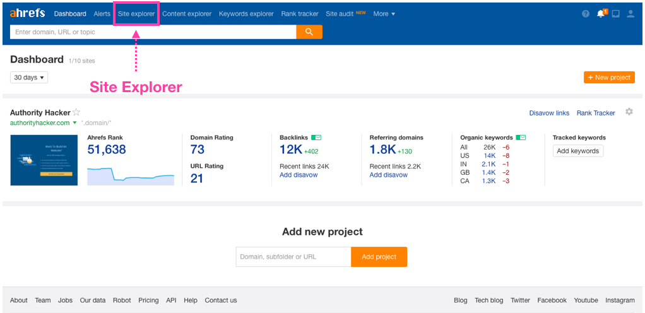Open Content explorer
The height and width of the screenshot is (313, 645).
[187, 14]
